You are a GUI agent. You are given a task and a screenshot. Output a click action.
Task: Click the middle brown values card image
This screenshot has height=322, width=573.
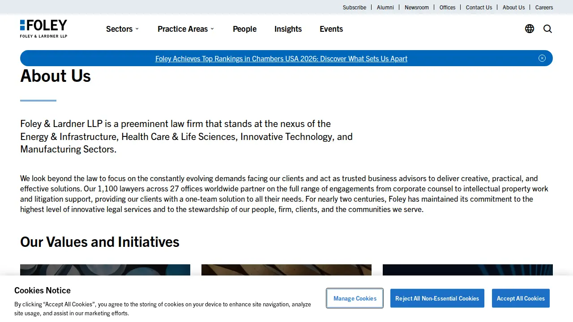click(x=286, y=270)
